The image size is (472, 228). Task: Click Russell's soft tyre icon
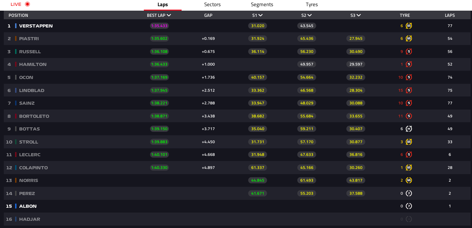coord(408,52)
